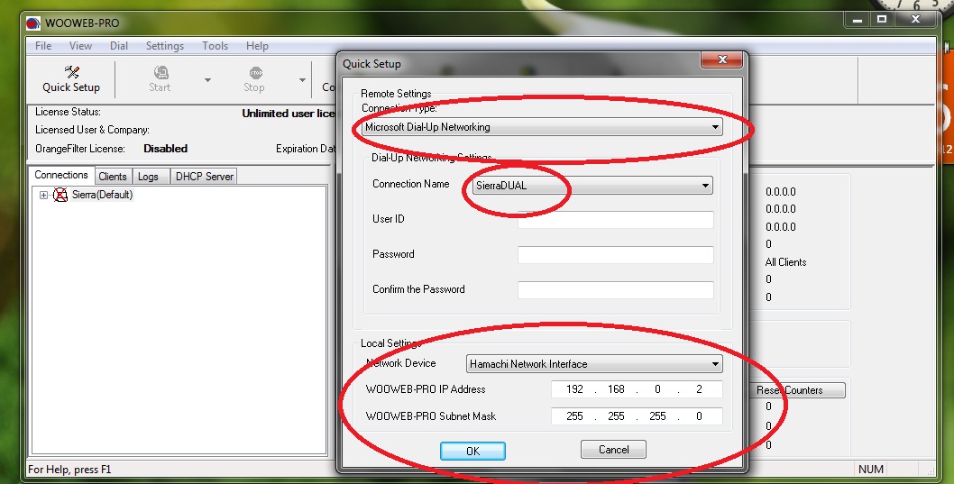The image size is (954, 484).
Task: Switch to the Logs tab
Action: point(148,177)
